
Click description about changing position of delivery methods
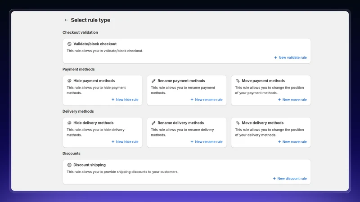[x=269, y=132]
